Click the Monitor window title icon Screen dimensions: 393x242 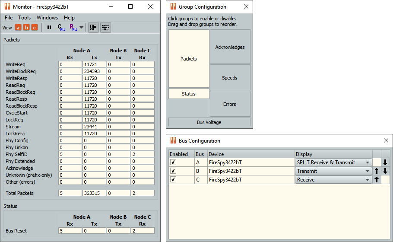point(7,6)
